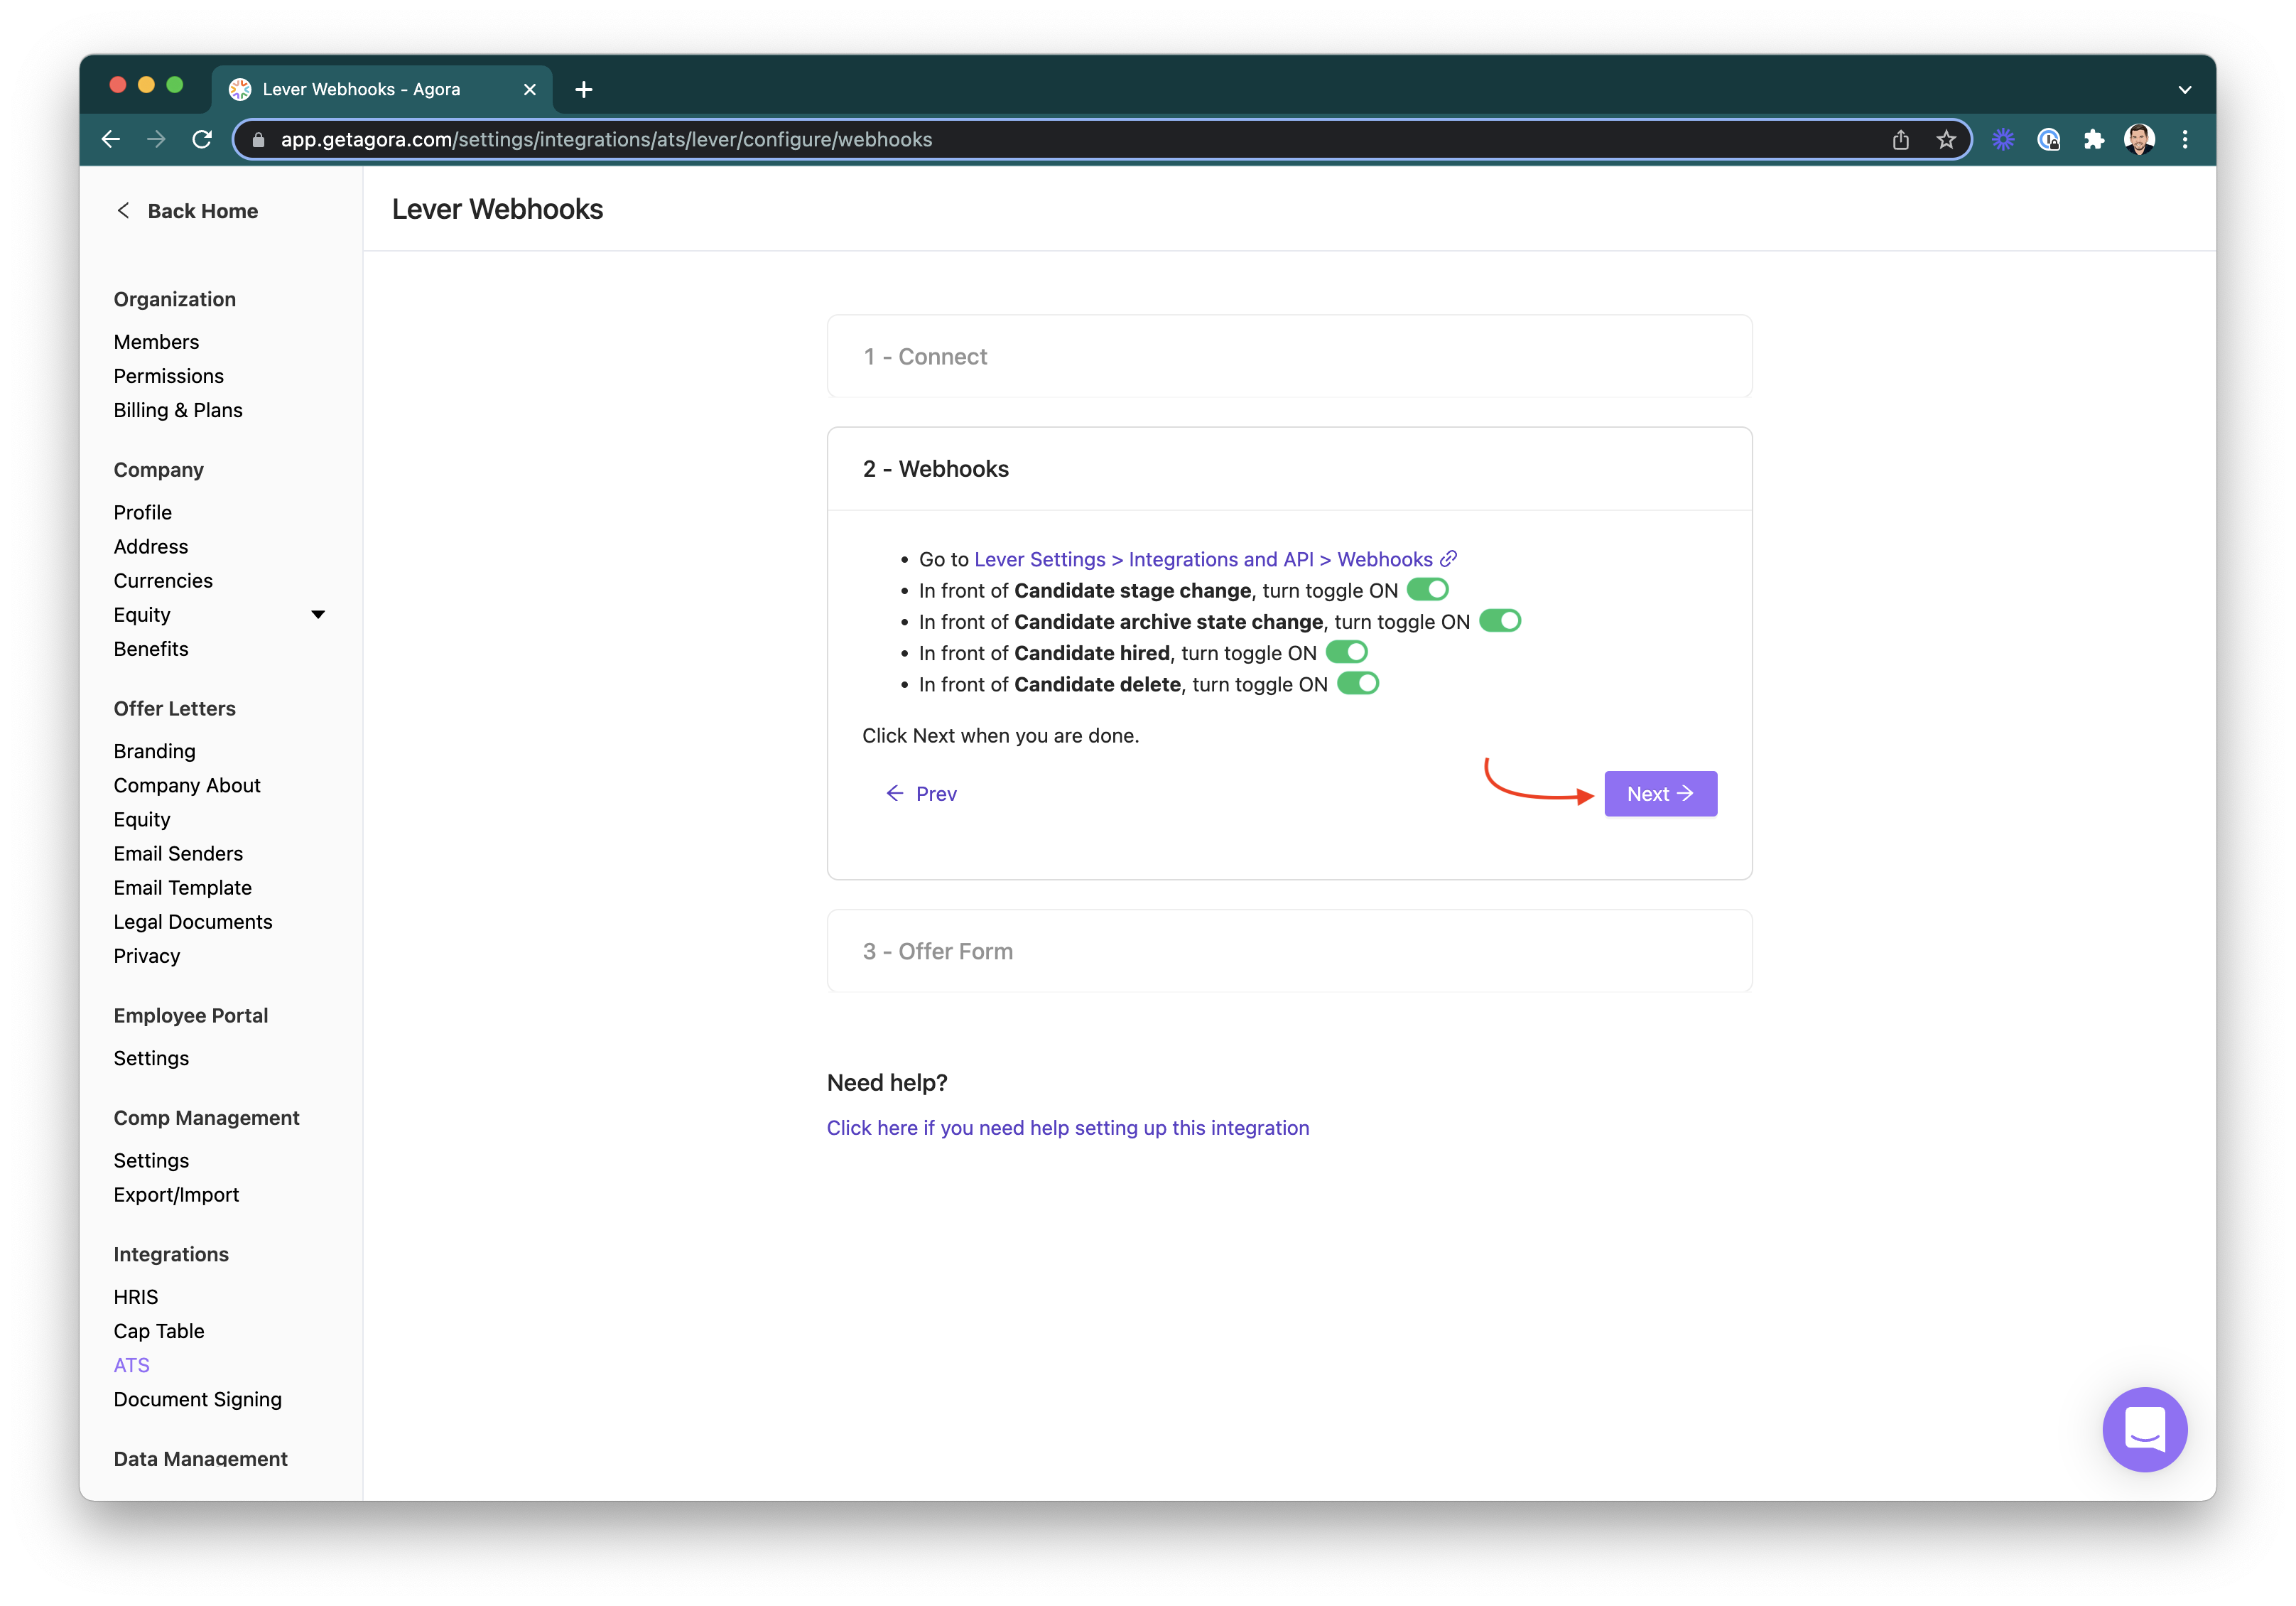This screenshot has width=2296, height=1606.
Task: Open Email Template
Action: 182,887
